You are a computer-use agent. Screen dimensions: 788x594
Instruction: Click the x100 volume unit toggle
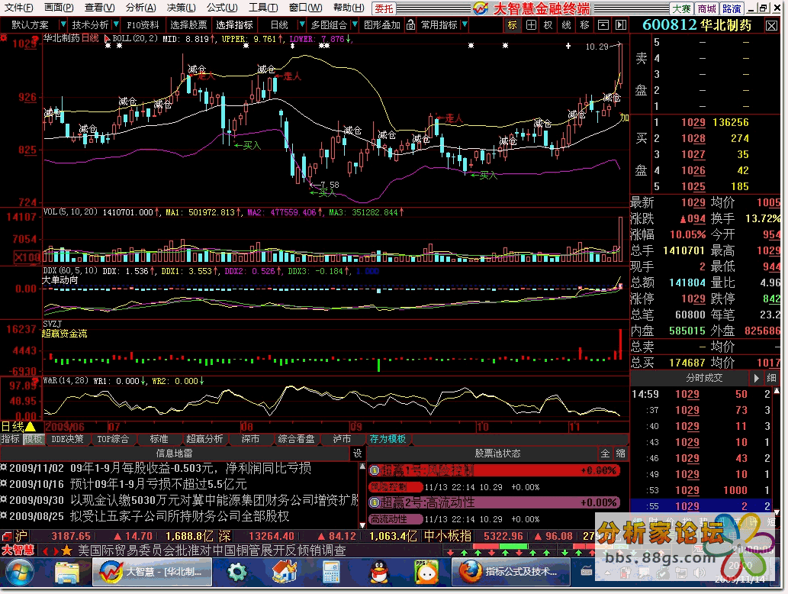26,257
